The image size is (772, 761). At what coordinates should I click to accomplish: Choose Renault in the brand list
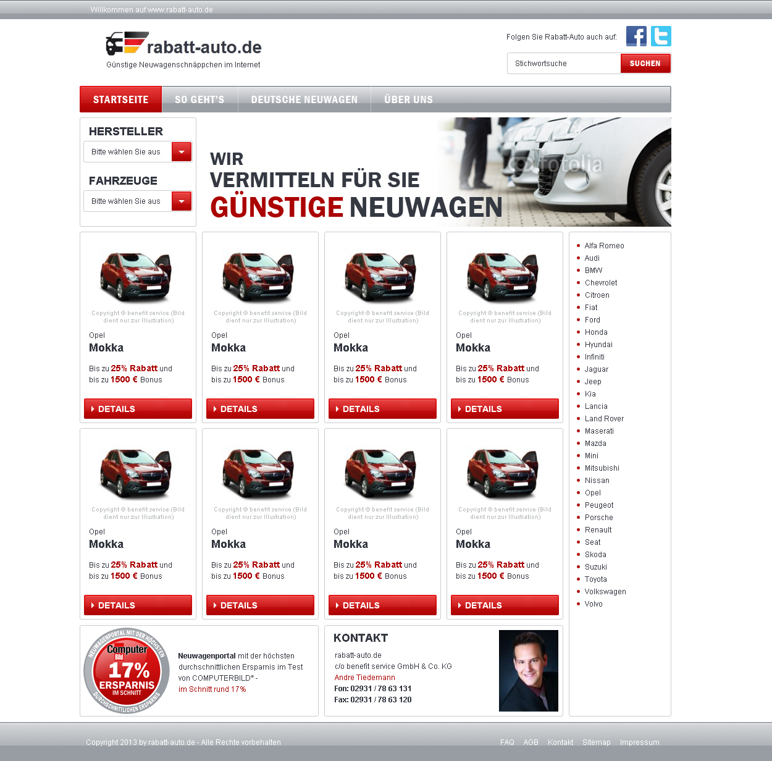point(598,530)
